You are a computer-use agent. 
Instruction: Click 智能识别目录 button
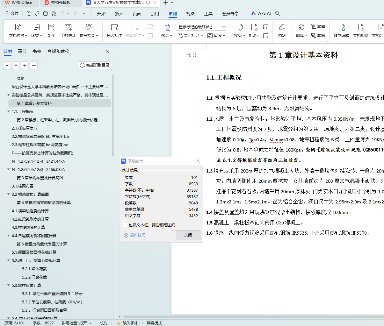(x=95, y=65)
